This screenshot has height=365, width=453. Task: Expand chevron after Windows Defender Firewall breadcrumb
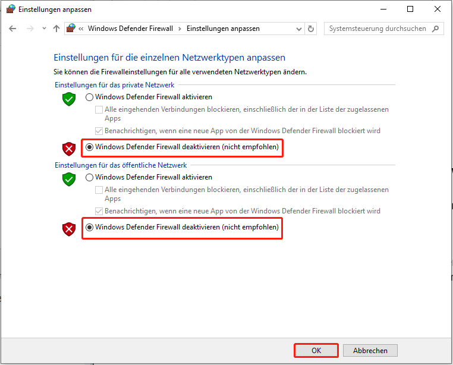(x=180, y=29)
